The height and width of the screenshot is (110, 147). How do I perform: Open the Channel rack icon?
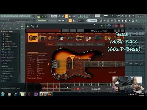(108, 21)
